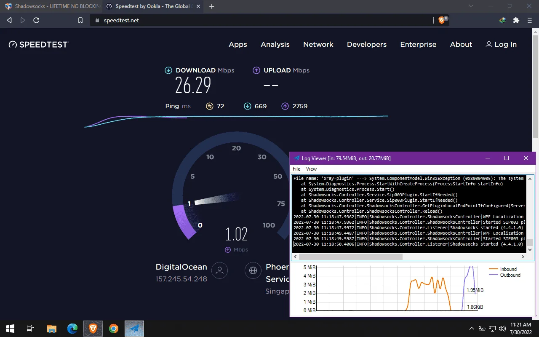
Task: Open File Explorer from the taskbar
Action: coord(51,329)
